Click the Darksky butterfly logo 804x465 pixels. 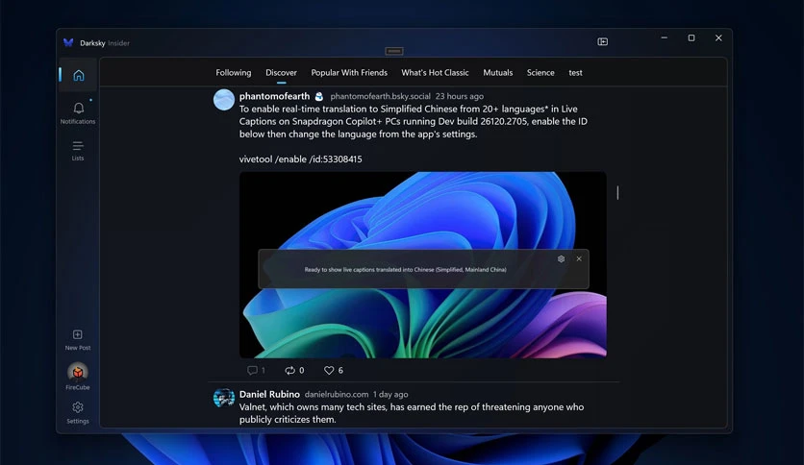coord(68,43)
